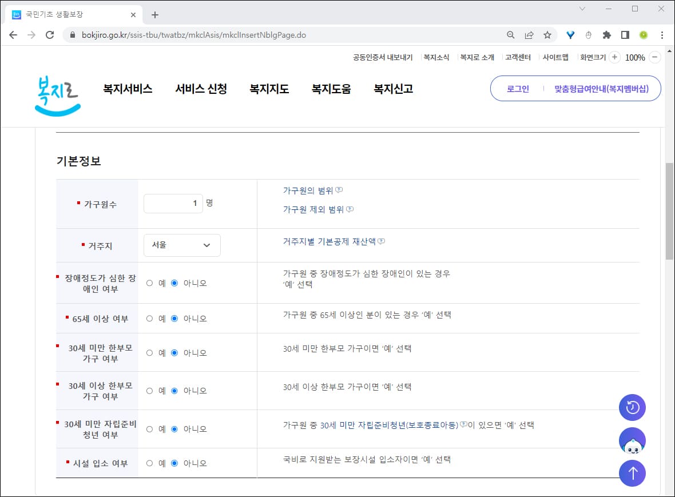Click the scroll-to-top arrow icon
Screen dimensions: 675x497
tap(632, 473)
